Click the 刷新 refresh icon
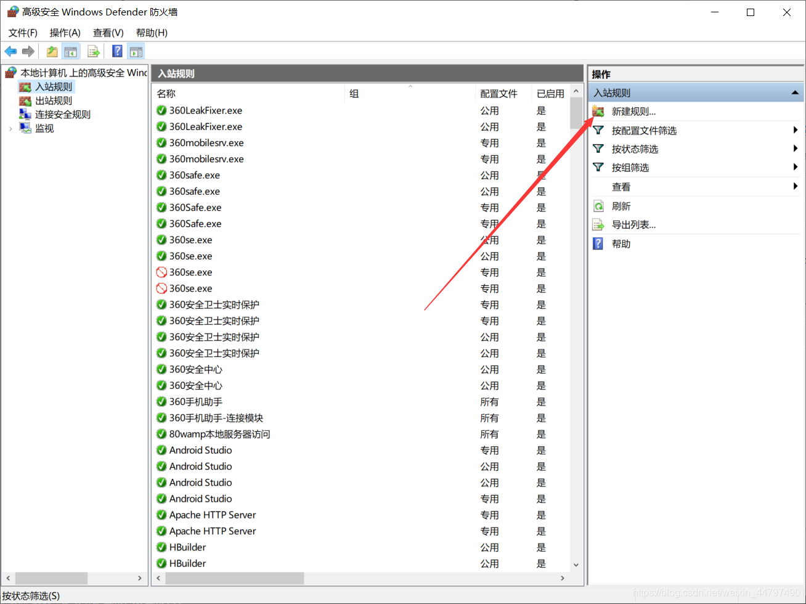 [598, 206]
